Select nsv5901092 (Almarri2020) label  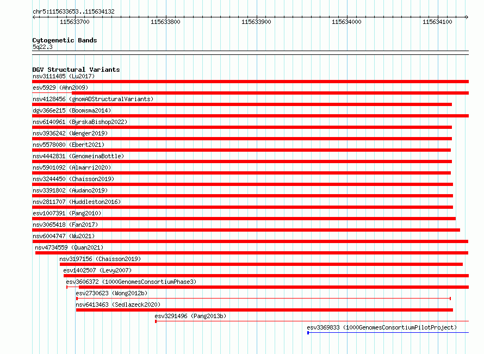(72, 167)
